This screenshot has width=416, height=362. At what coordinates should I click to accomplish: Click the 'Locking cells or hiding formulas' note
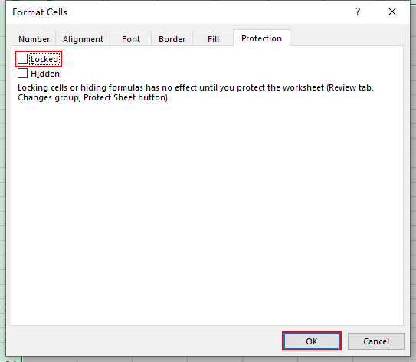click(195, 93)
